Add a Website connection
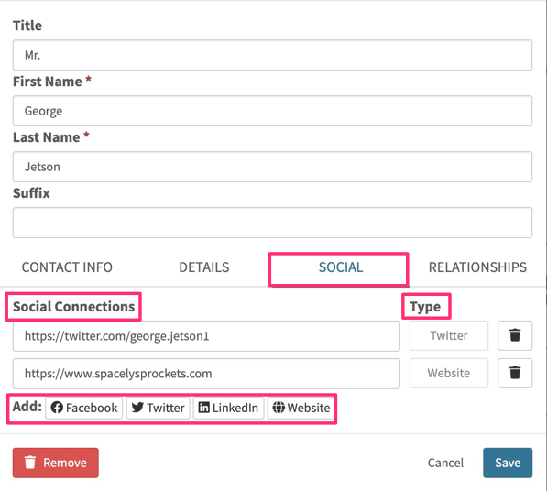 (301, 408)
